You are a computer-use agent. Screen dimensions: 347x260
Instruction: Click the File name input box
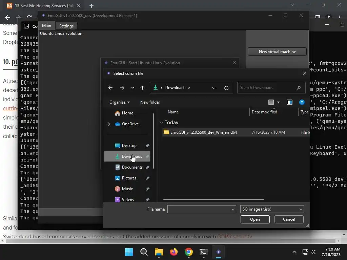(199, 209)
